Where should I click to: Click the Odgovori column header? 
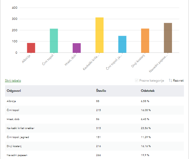coord(14,91)
